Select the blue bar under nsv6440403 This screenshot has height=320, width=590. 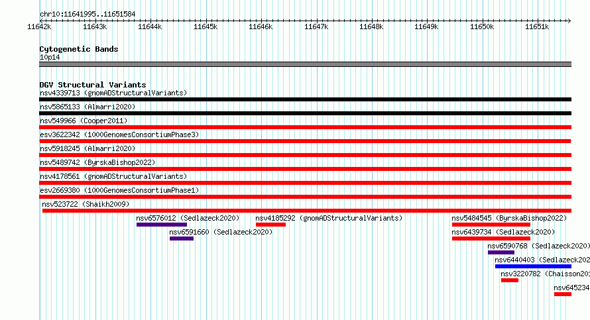pos(533,266)
